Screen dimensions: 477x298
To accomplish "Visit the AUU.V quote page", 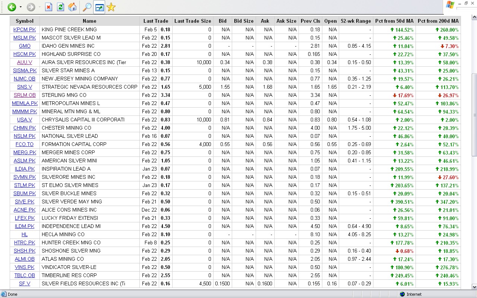I will pyautogui.click(x=25, y=62).
